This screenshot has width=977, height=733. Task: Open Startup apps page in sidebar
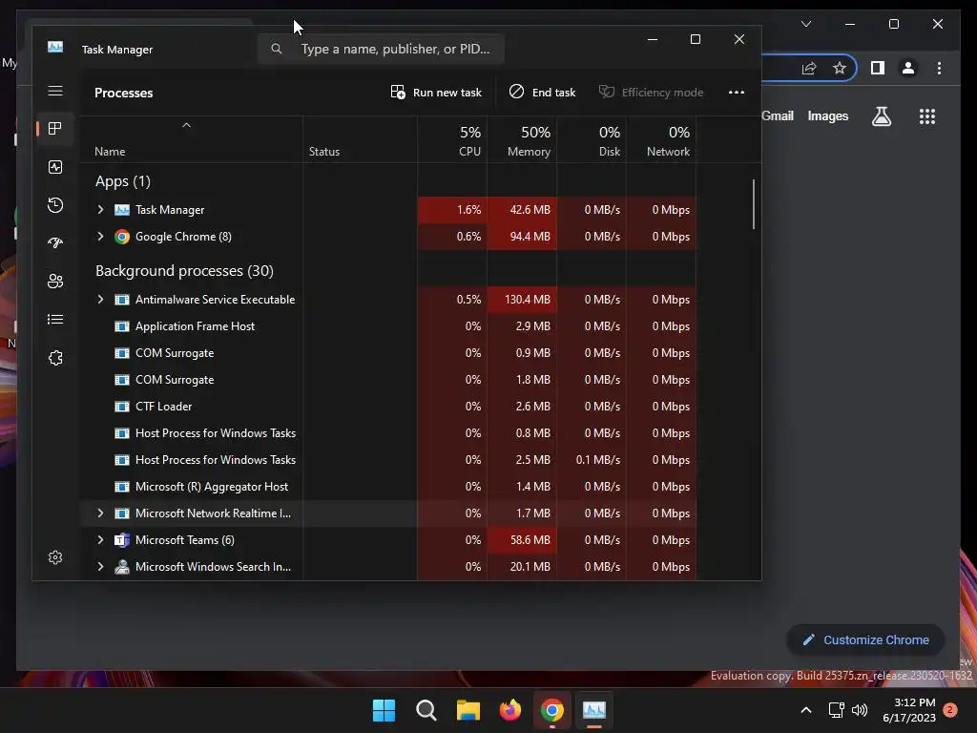click(54, 243)
